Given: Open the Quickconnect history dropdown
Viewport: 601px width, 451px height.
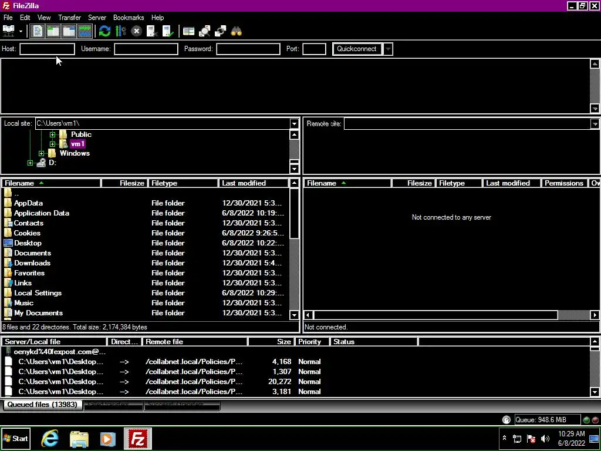Looking at the screenshot, I should pyautogui.click(x=388, y=49).
